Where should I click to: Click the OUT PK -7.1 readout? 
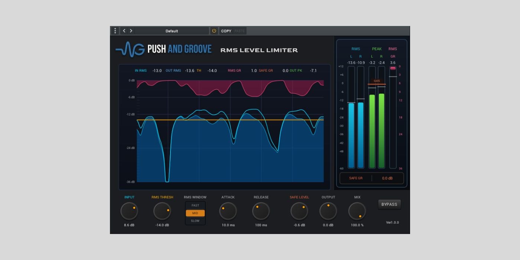tap(303, 71)
